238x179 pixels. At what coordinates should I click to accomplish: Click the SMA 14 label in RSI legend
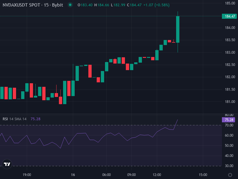pos(21,119)
